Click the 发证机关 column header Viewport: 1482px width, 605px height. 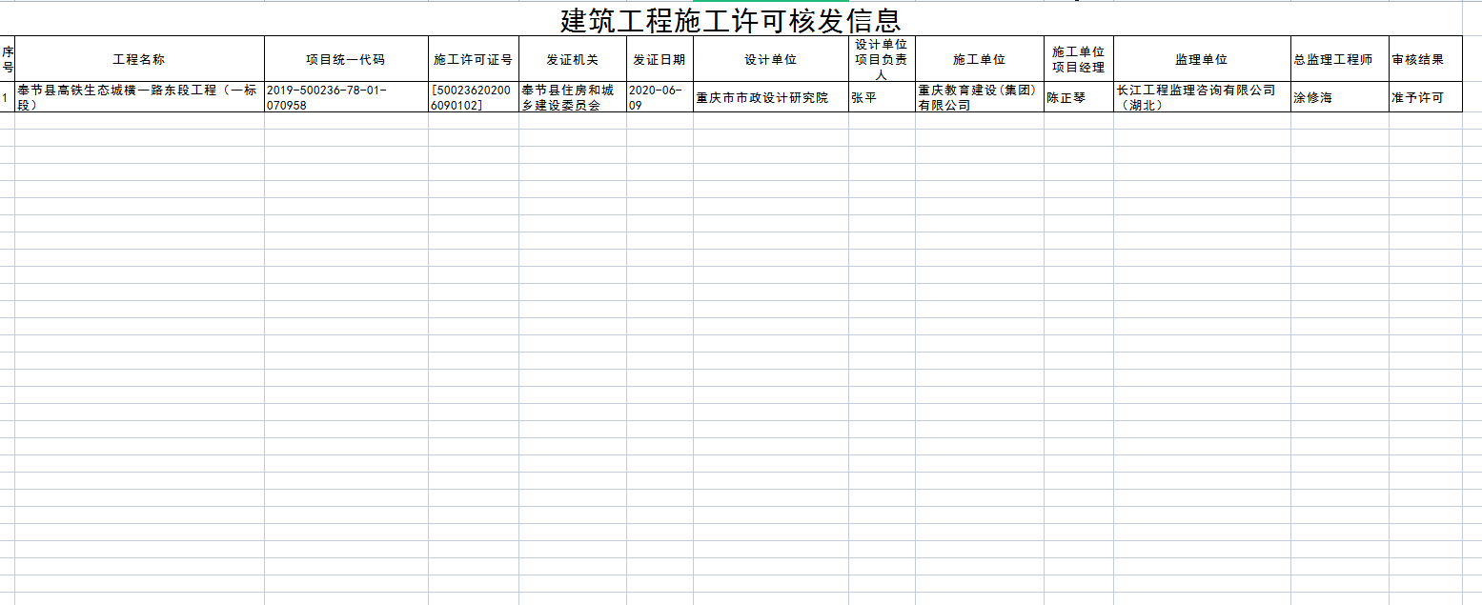click(573, 59)
